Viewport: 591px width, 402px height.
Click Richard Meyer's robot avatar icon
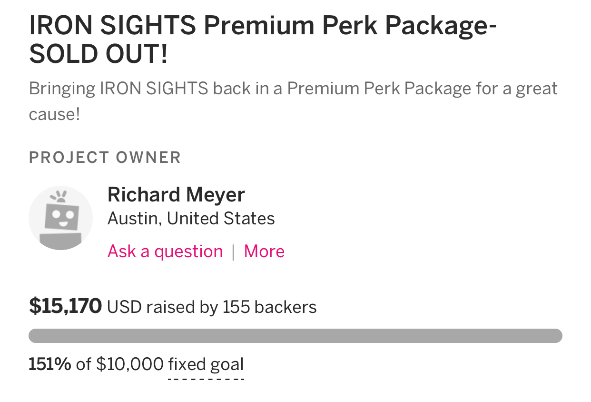tap(60, 218)
